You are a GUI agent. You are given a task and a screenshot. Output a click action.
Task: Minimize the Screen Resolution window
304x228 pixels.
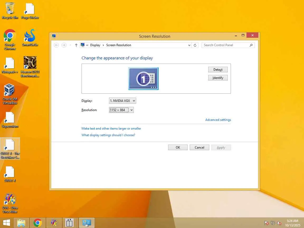[236, 35]
